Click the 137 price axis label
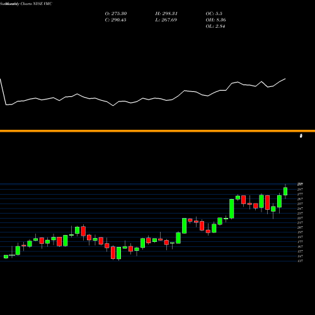This screenshot has height=315, width=315. pyautogui.click(x=300, y=261)
